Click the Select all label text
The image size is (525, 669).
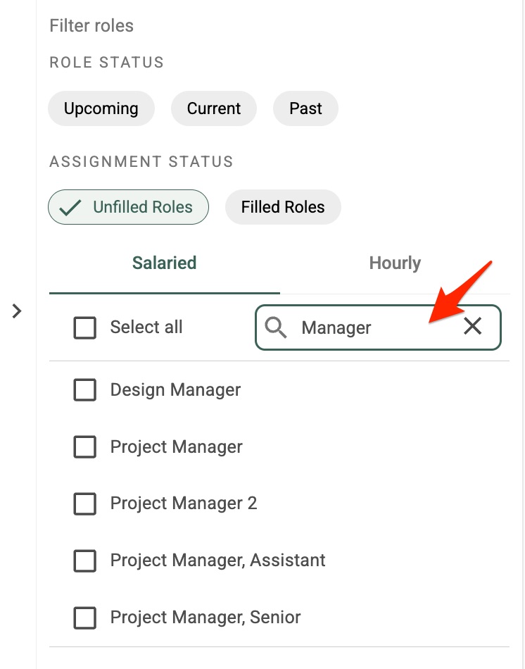[x=146, y=327]
